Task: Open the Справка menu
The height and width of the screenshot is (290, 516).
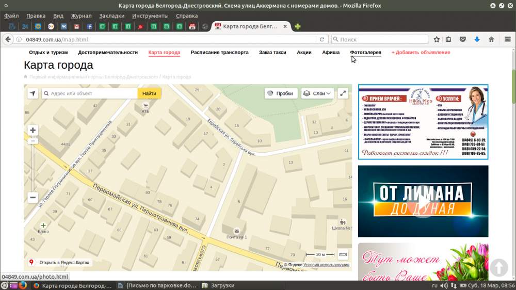Action: (187, 16)
